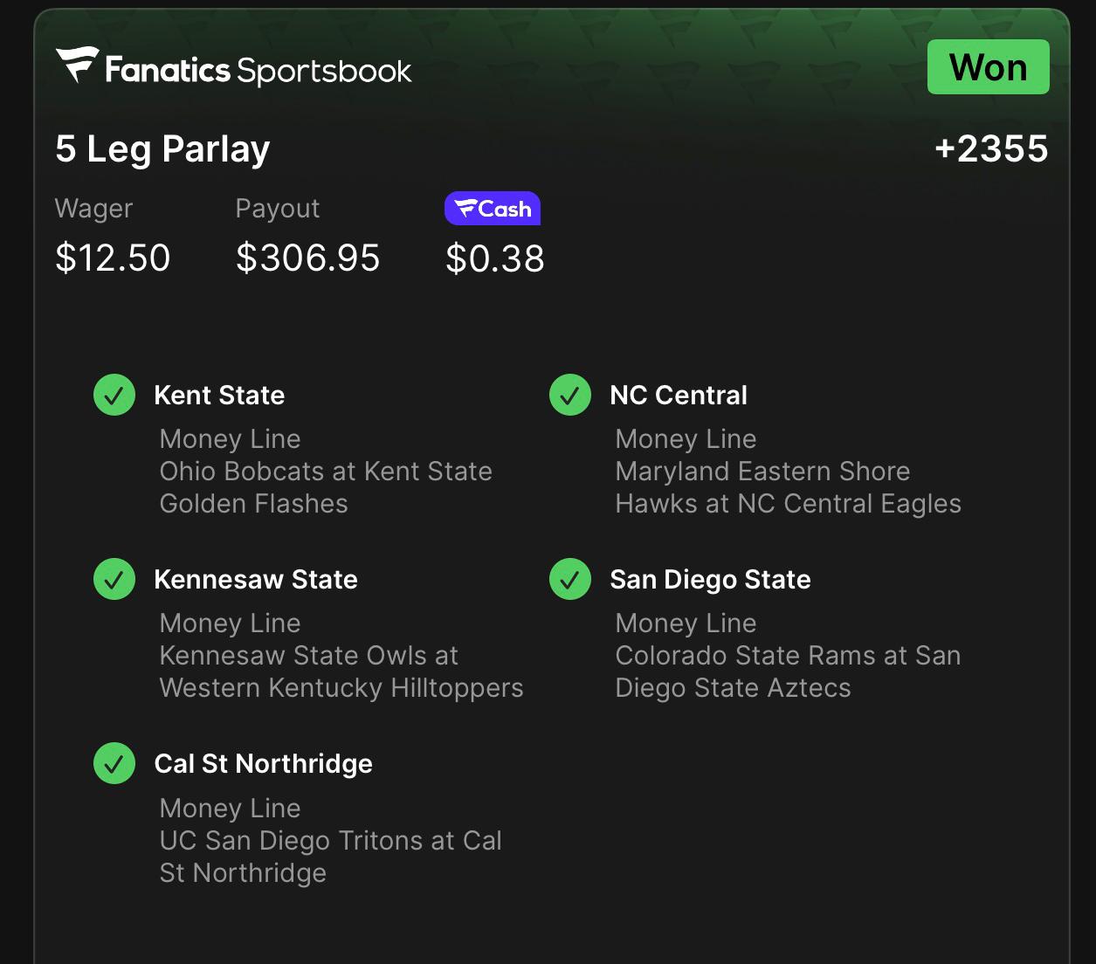Click the Kennesaw State green checkmark icon

[114, 579]
